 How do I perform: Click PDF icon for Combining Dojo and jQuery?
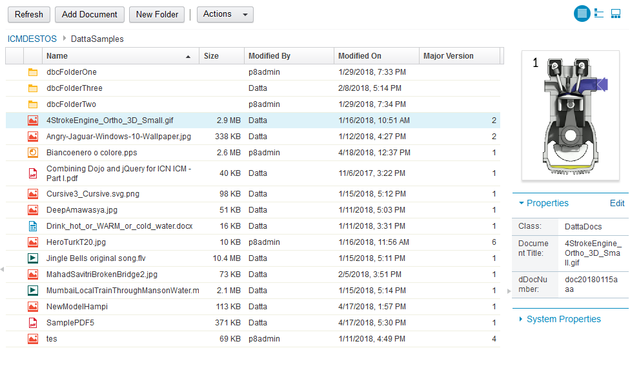click(33, 173)
